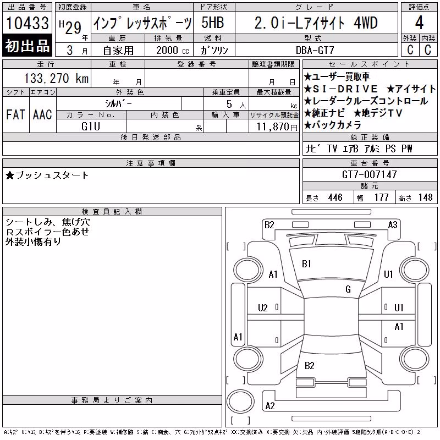This screenshot has width=440, height=440.
Task: Select the ★地デジTV sales point
Action: [x=378, y=113]
